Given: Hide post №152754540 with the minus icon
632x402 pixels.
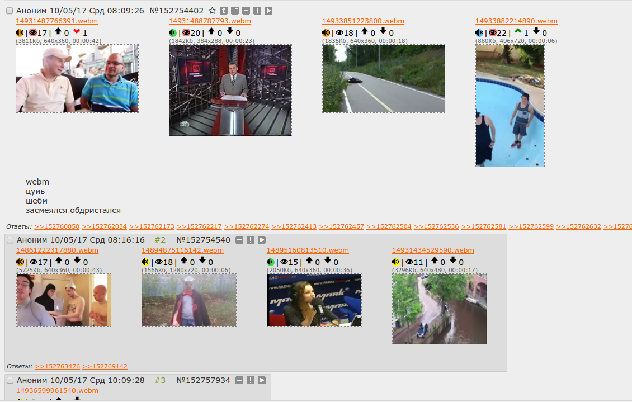Looking at the screenshot, I should coord(239,240).
